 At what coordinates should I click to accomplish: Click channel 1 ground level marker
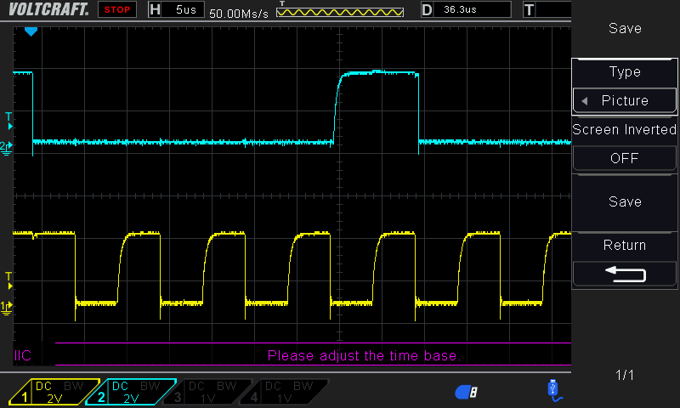coord(8,305)
